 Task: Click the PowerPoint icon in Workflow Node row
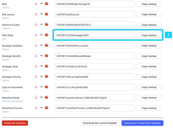[46, 97]
